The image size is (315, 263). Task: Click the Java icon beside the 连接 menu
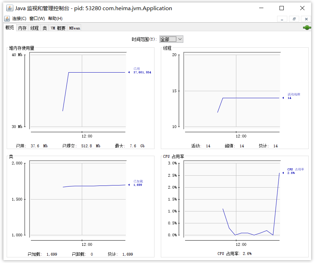tap(7, 19)
